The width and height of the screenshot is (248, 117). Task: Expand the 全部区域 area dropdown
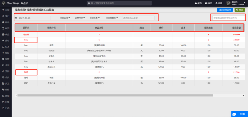click(65, 18)
